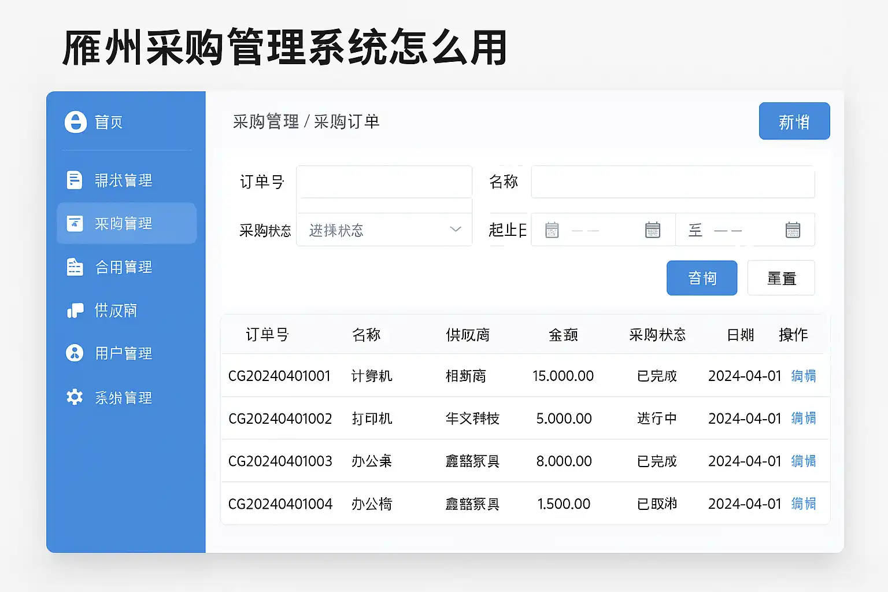Click the user avatar icon in sidebar
Screen dimensions: 888x592
coord(75,353)
